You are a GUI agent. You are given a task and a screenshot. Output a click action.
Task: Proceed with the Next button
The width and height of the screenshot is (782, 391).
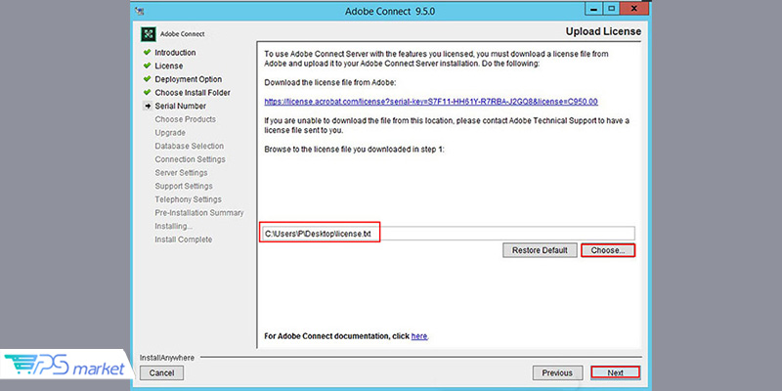(615, 372)
